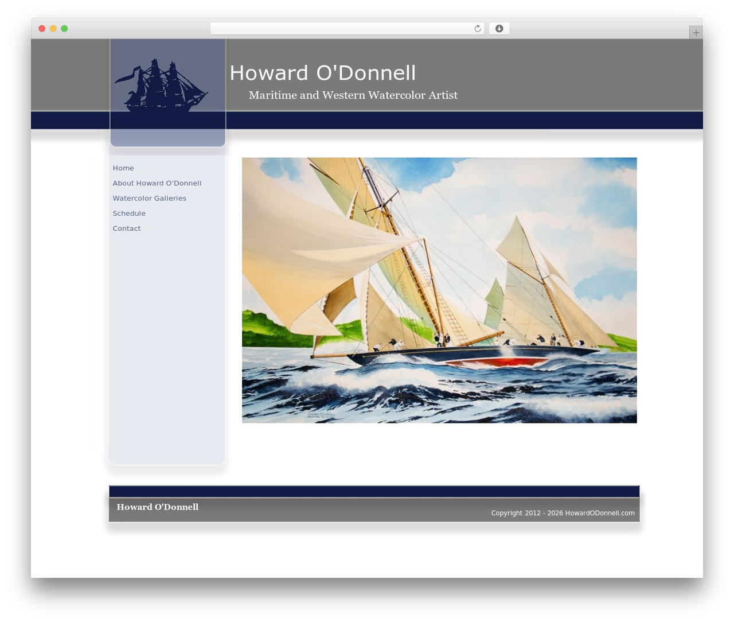
Task: Go to Watercolor Galleries
Action: [150, 198]
